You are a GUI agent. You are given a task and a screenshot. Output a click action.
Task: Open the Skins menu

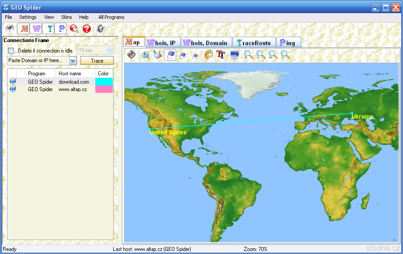pyautogui.click(x=66, y=17)
